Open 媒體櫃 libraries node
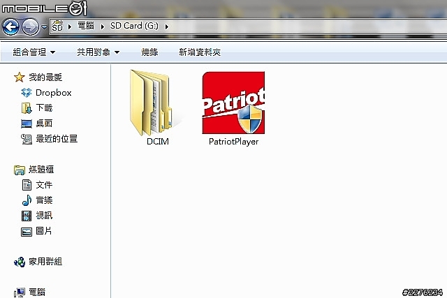This screenshot has height=298, width=447. click(x=41, y=170)
